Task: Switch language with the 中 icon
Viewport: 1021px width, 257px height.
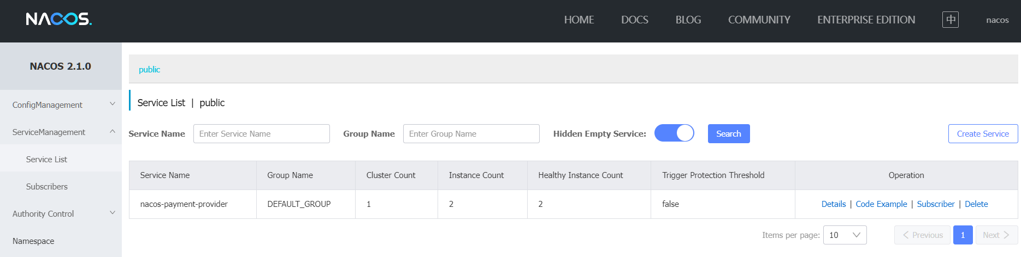Action: coord(951,20)
